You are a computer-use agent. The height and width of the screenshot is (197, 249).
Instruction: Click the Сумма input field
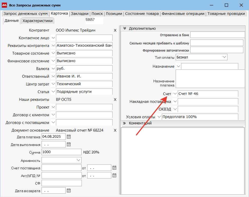click(x=62, y=152)
